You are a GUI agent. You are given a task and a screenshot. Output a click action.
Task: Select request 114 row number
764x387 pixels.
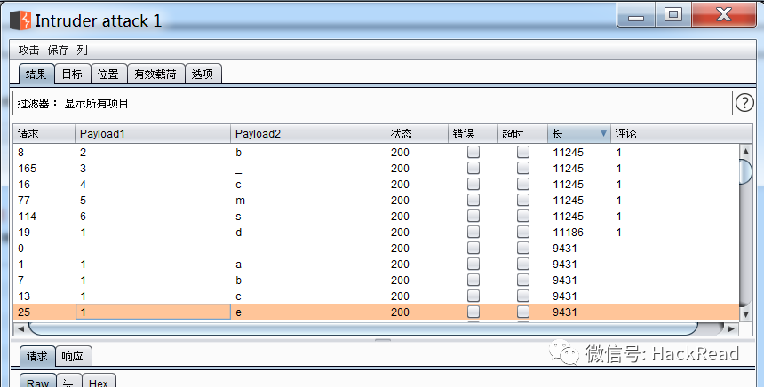(28, 217)
